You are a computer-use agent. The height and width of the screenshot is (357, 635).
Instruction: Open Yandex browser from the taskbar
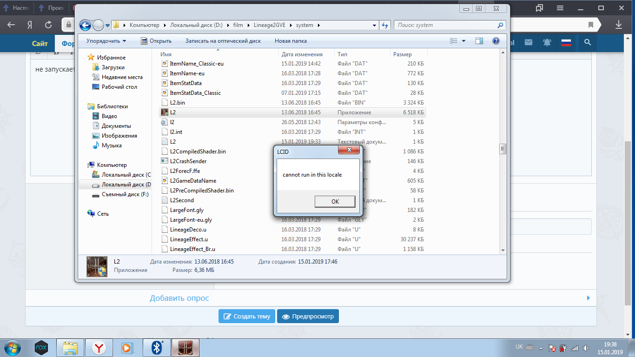pyautogui.click(x=99, y=347)
